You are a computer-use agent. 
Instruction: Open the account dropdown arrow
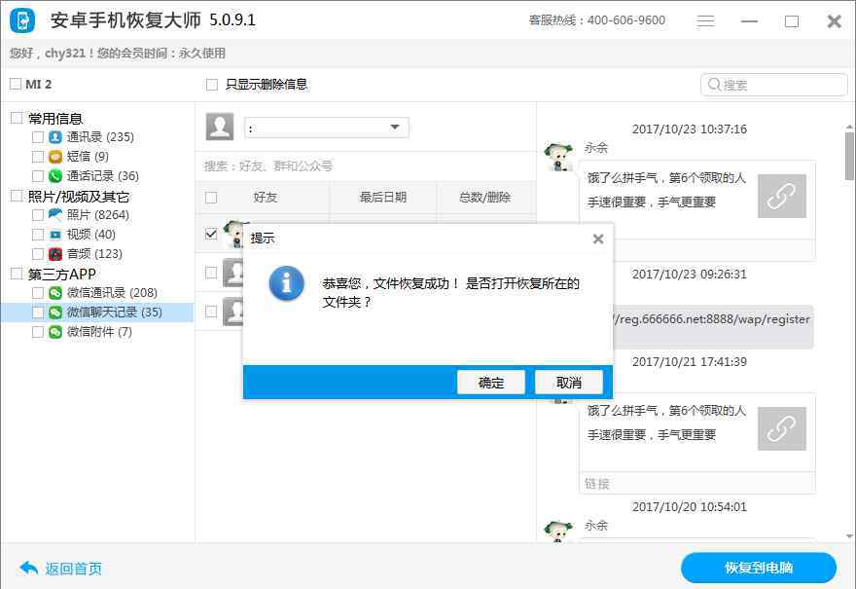pos(395,128)
